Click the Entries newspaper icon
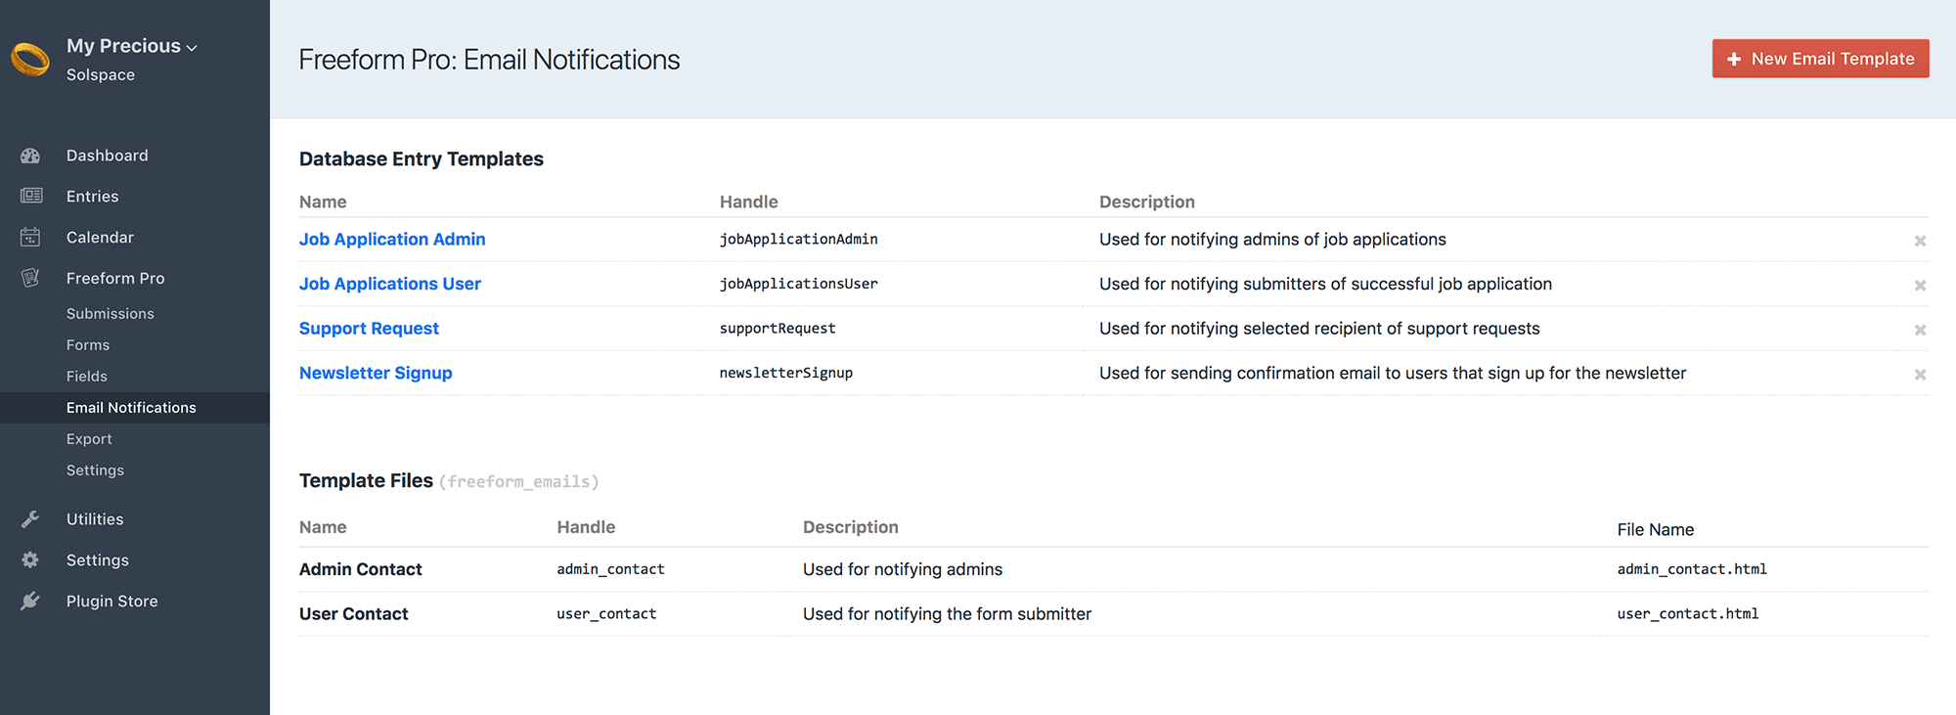This screenshot has width=1956, height=715. pos(31,196)
